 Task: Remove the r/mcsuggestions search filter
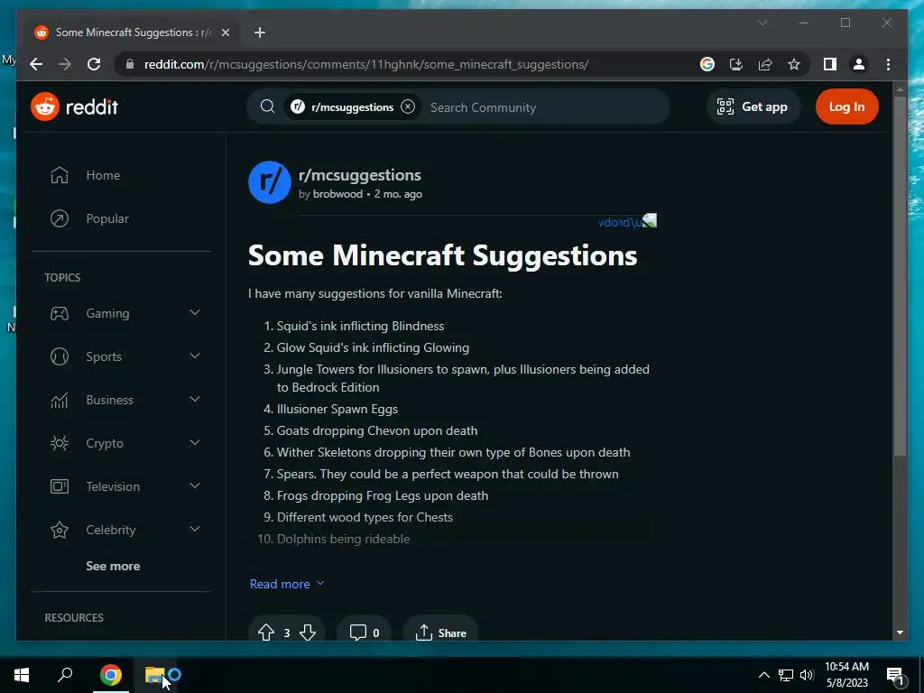click(408, 106)
